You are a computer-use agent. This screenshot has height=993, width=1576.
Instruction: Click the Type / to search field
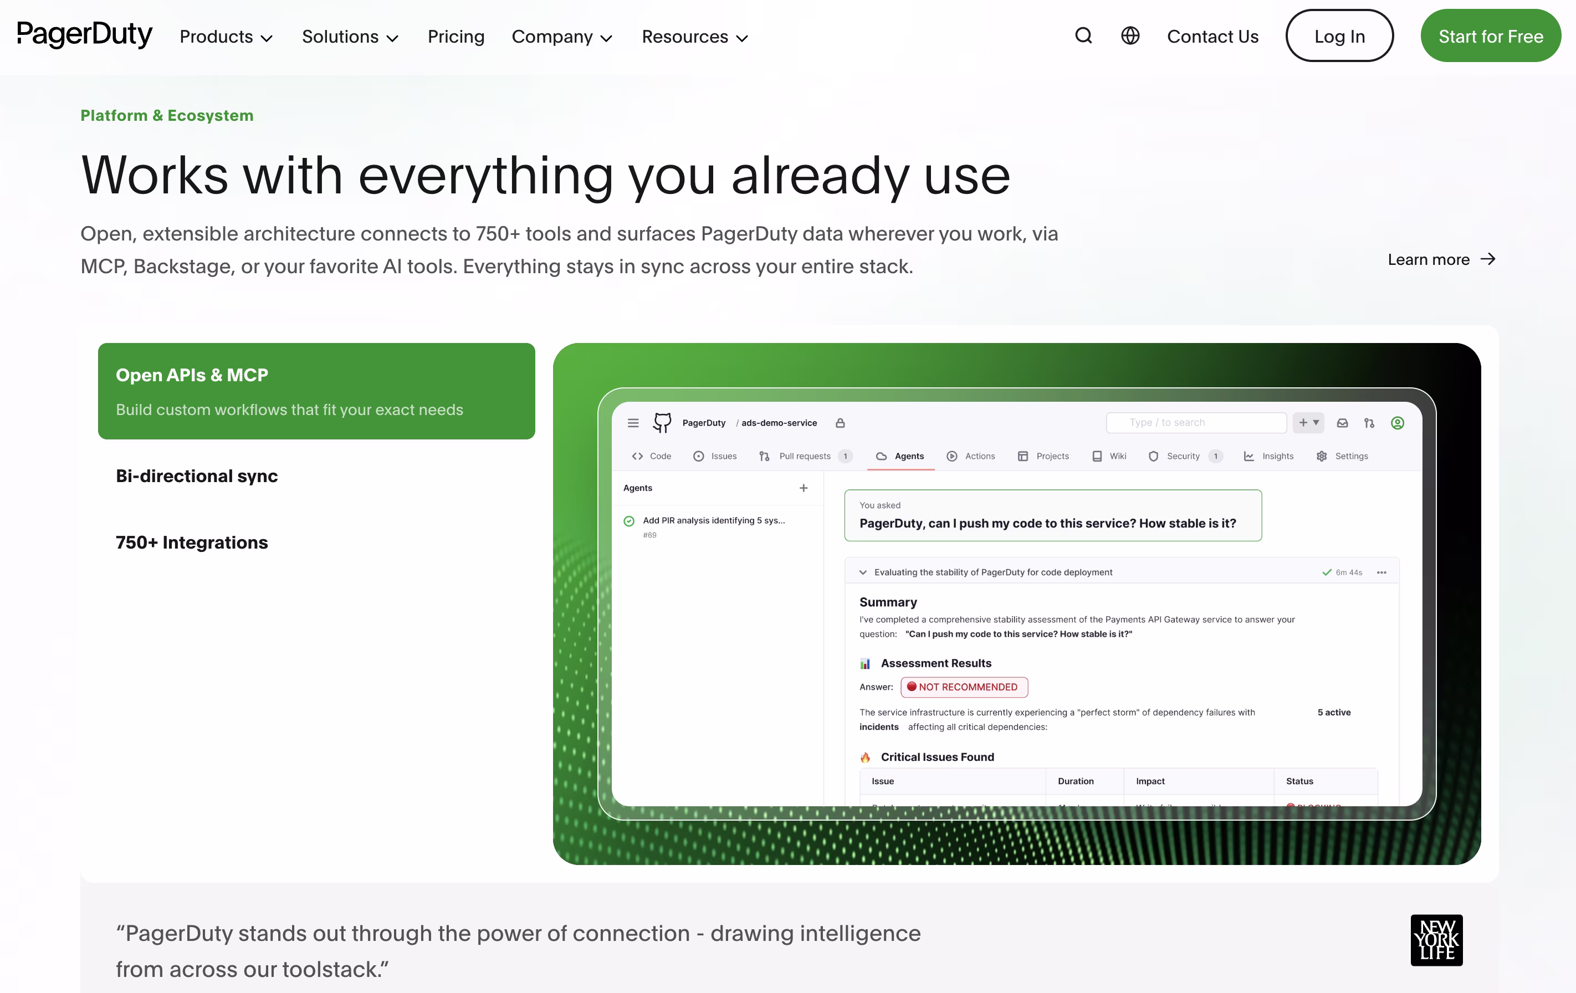click(1196, 423)
